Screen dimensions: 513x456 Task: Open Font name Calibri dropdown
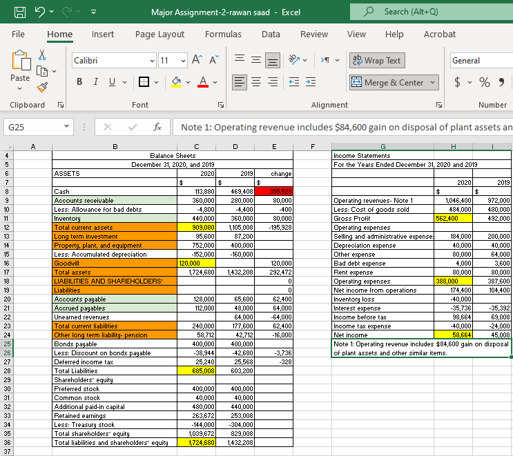(152, 61)
